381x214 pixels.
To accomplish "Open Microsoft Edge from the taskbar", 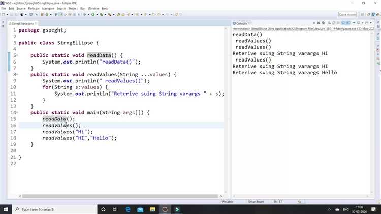I will coord(128,209).
